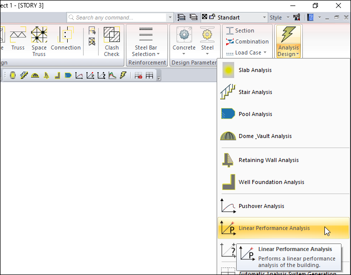Launch Pushover Analysis

pos(261,206)
